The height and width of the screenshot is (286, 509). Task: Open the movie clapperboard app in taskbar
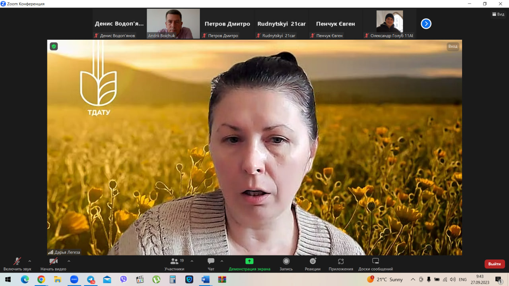pyautogui.click(x=140, y=279)
